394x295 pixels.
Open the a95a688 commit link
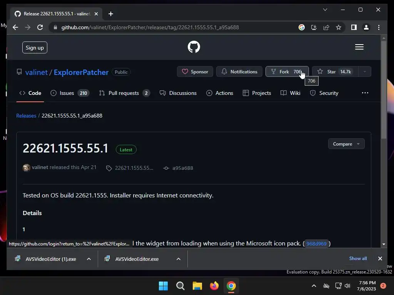pyautogui.click(x=182, y=168)
